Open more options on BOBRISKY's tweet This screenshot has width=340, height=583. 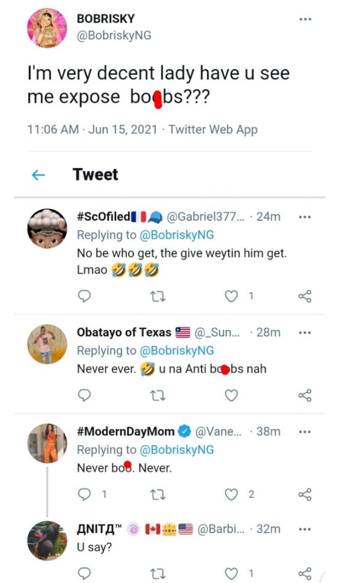(x=305, y=19)
